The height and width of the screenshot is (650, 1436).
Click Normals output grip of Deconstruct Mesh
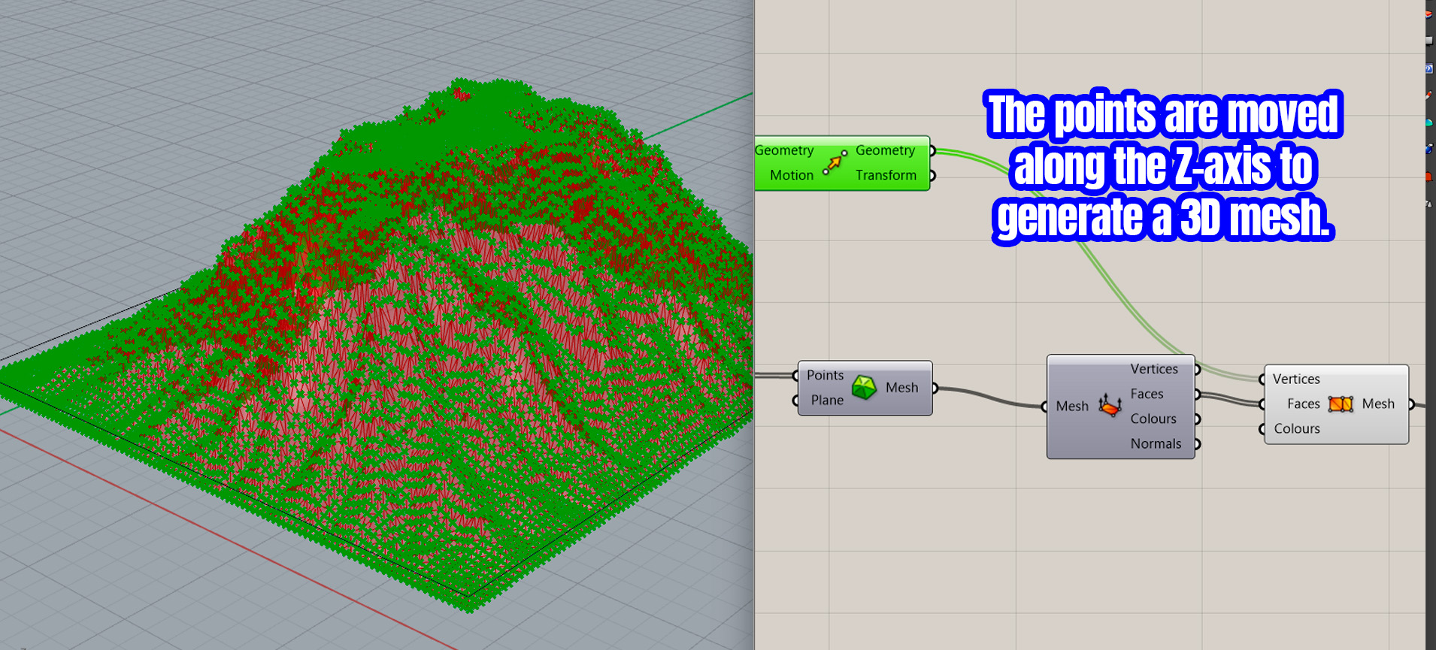tap(1197, 444)
